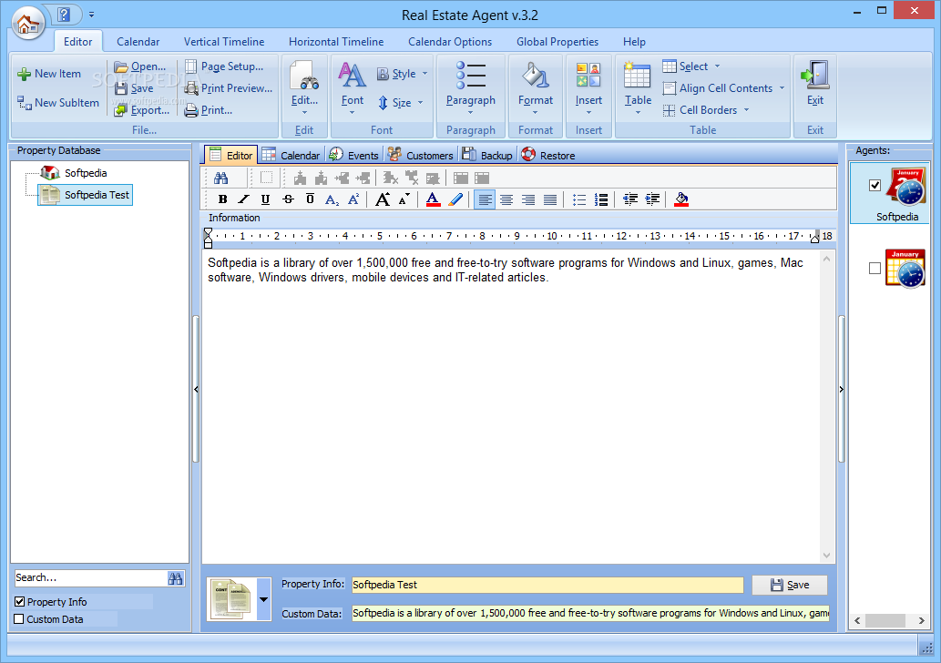Uncheck the Softpedia agent checkbox
The width and height of the screenshot is (941, 663).
[875, 186]
